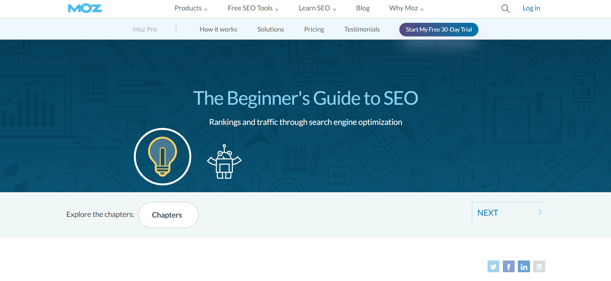Expand the Learn SEO menu
The height and width of the screenshot is (281, 611).
317,8
